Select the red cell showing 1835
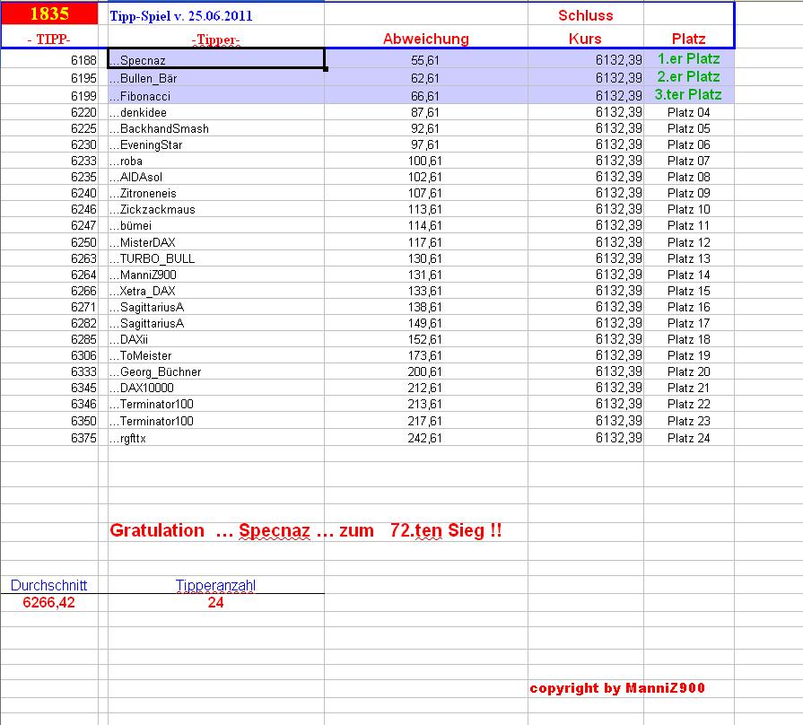 (49, 13)
